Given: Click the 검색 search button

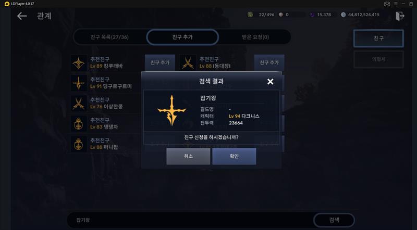Looking at the screenshot, I should point(334,220).
